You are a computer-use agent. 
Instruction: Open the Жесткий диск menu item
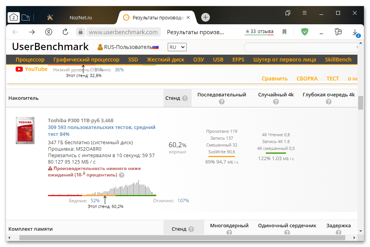point(165,60)
